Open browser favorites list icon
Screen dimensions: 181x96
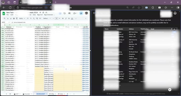[166, 8]
